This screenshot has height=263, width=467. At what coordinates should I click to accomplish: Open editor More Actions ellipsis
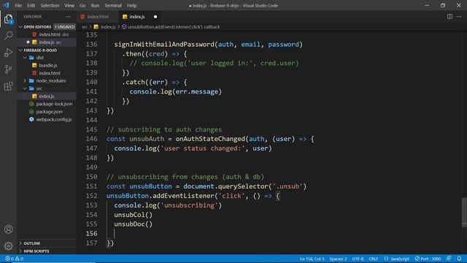click(459, 17)
